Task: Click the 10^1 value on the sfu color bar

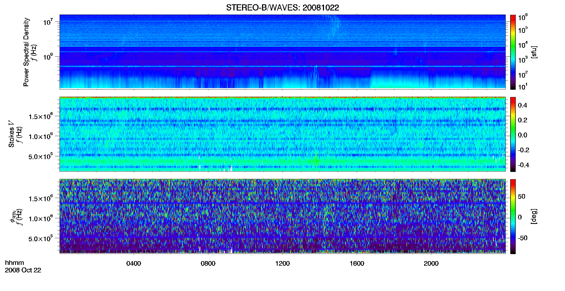Action: point(523,87)
